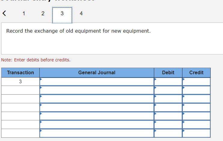Open third-row General Journal account dropdown
This screenshot has height=141, width=223.
point(97,99)
